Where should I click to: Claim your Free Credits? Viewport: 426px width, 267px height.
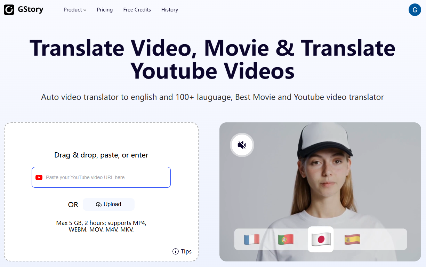137,10
